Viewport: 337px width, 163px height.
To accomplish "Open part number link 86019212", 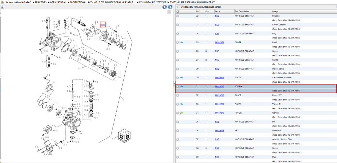I will [219, 86].
